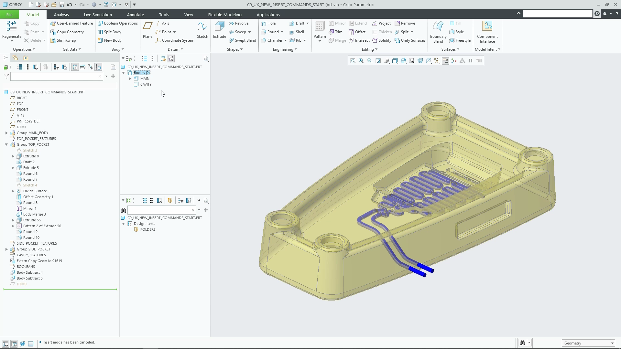The height and width of the screenshot is (349, 621).
Task: Click the Plane datum tool
Action: click(x=147, y=30)
